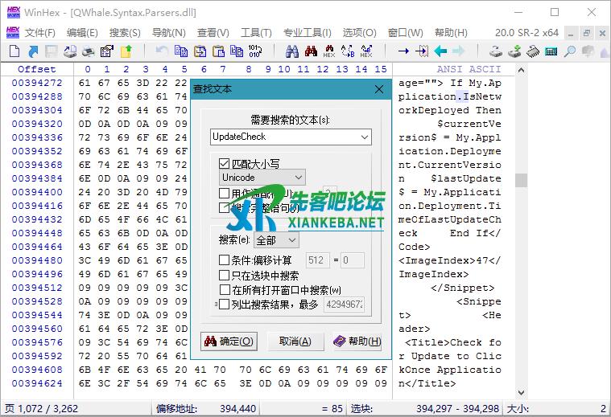Image resolution: width=611 pixels, height=417 pixels.
Task: Expand the search text history dropdown
Action: [365, 137]
